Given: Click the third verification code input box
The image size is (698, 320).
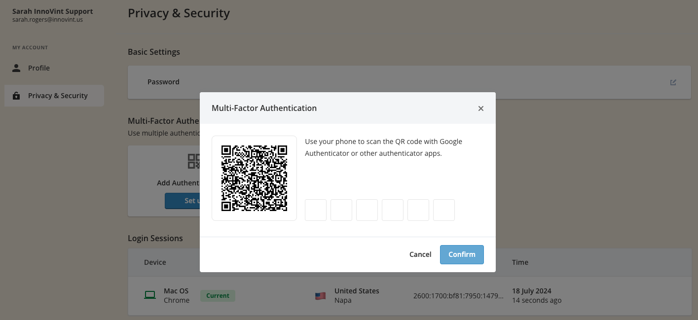Looking at the screenshot, I should pos(367,210).
